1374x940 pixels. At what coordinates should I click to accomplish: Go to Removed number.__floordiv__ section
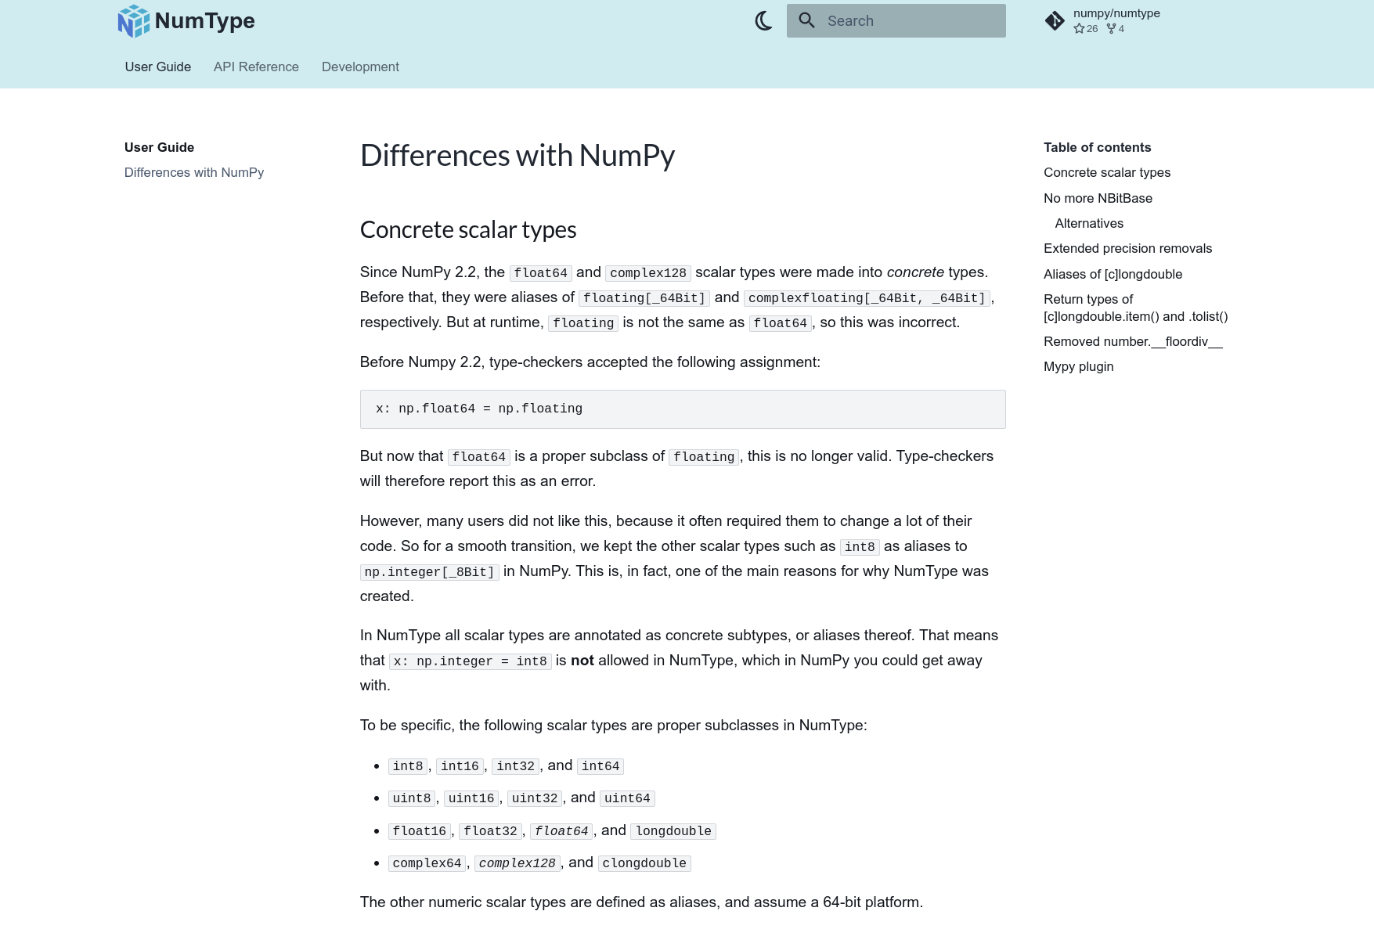[x=1133, y=342]
